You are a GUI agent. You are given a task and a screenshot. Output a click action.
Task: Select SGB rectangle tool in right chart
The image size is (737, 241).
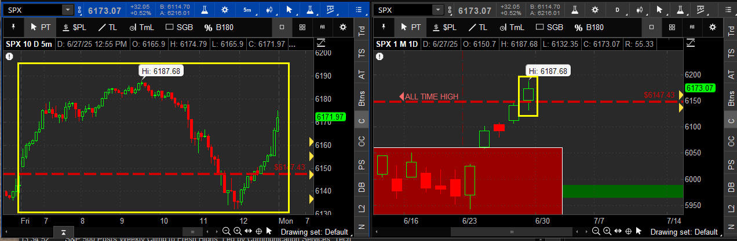[549, 27]
